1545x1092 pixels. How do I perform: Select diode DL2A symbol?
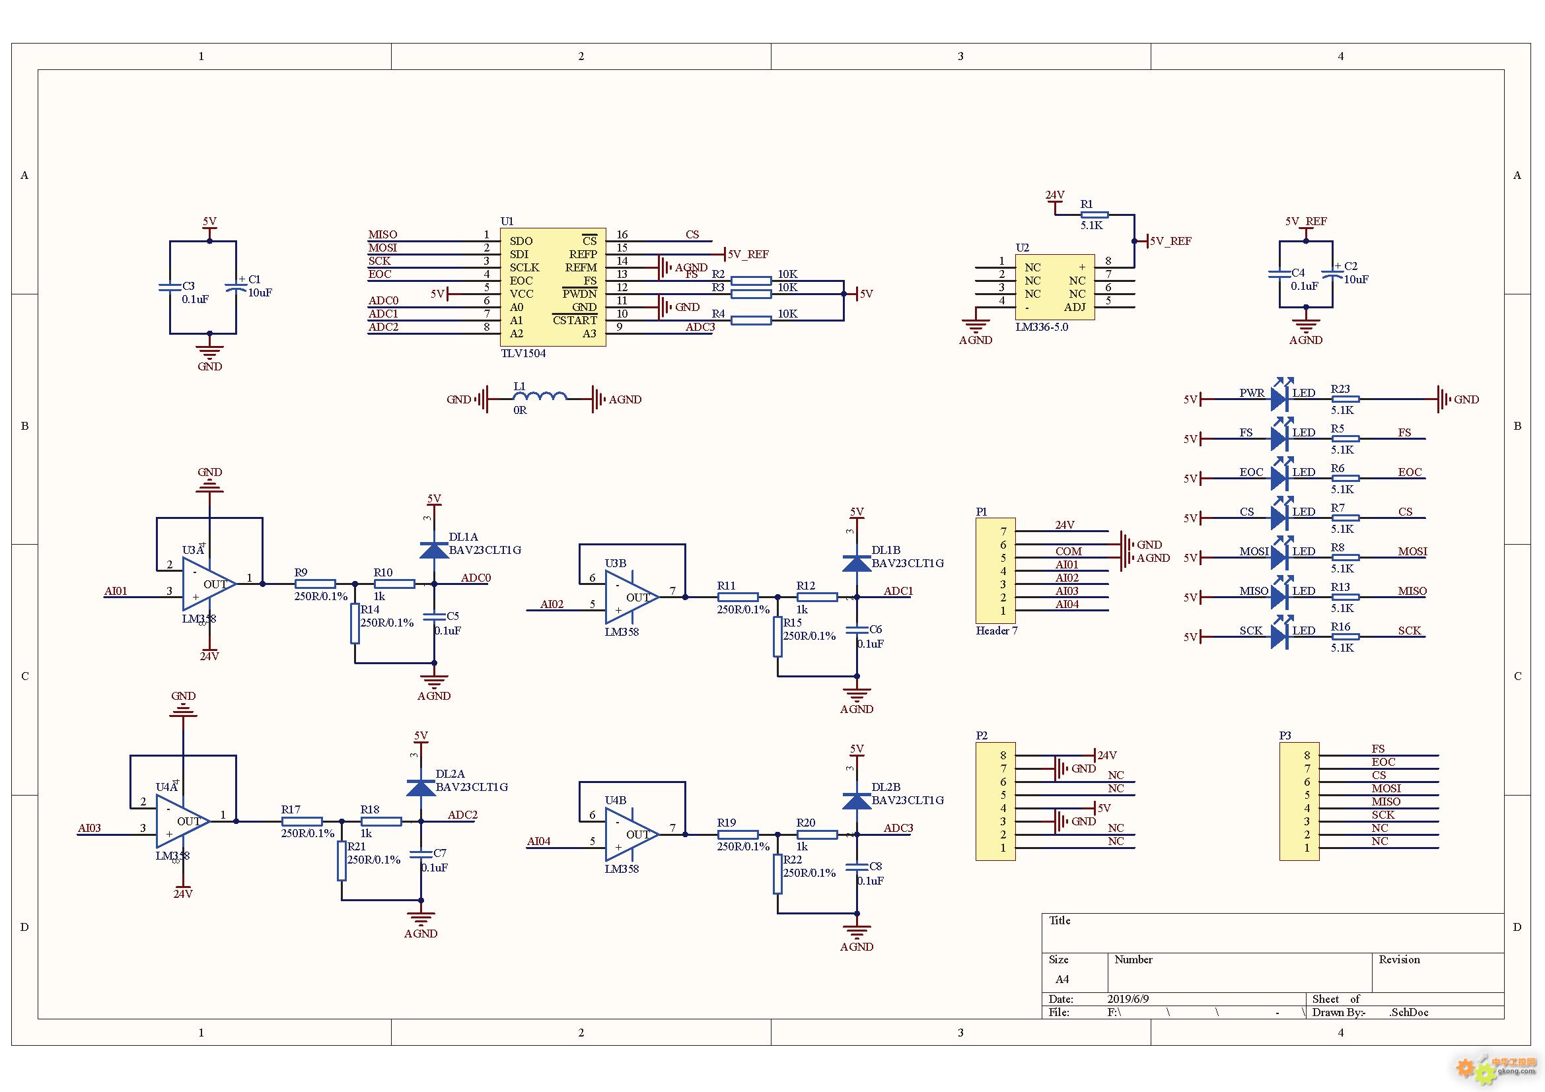421,787
